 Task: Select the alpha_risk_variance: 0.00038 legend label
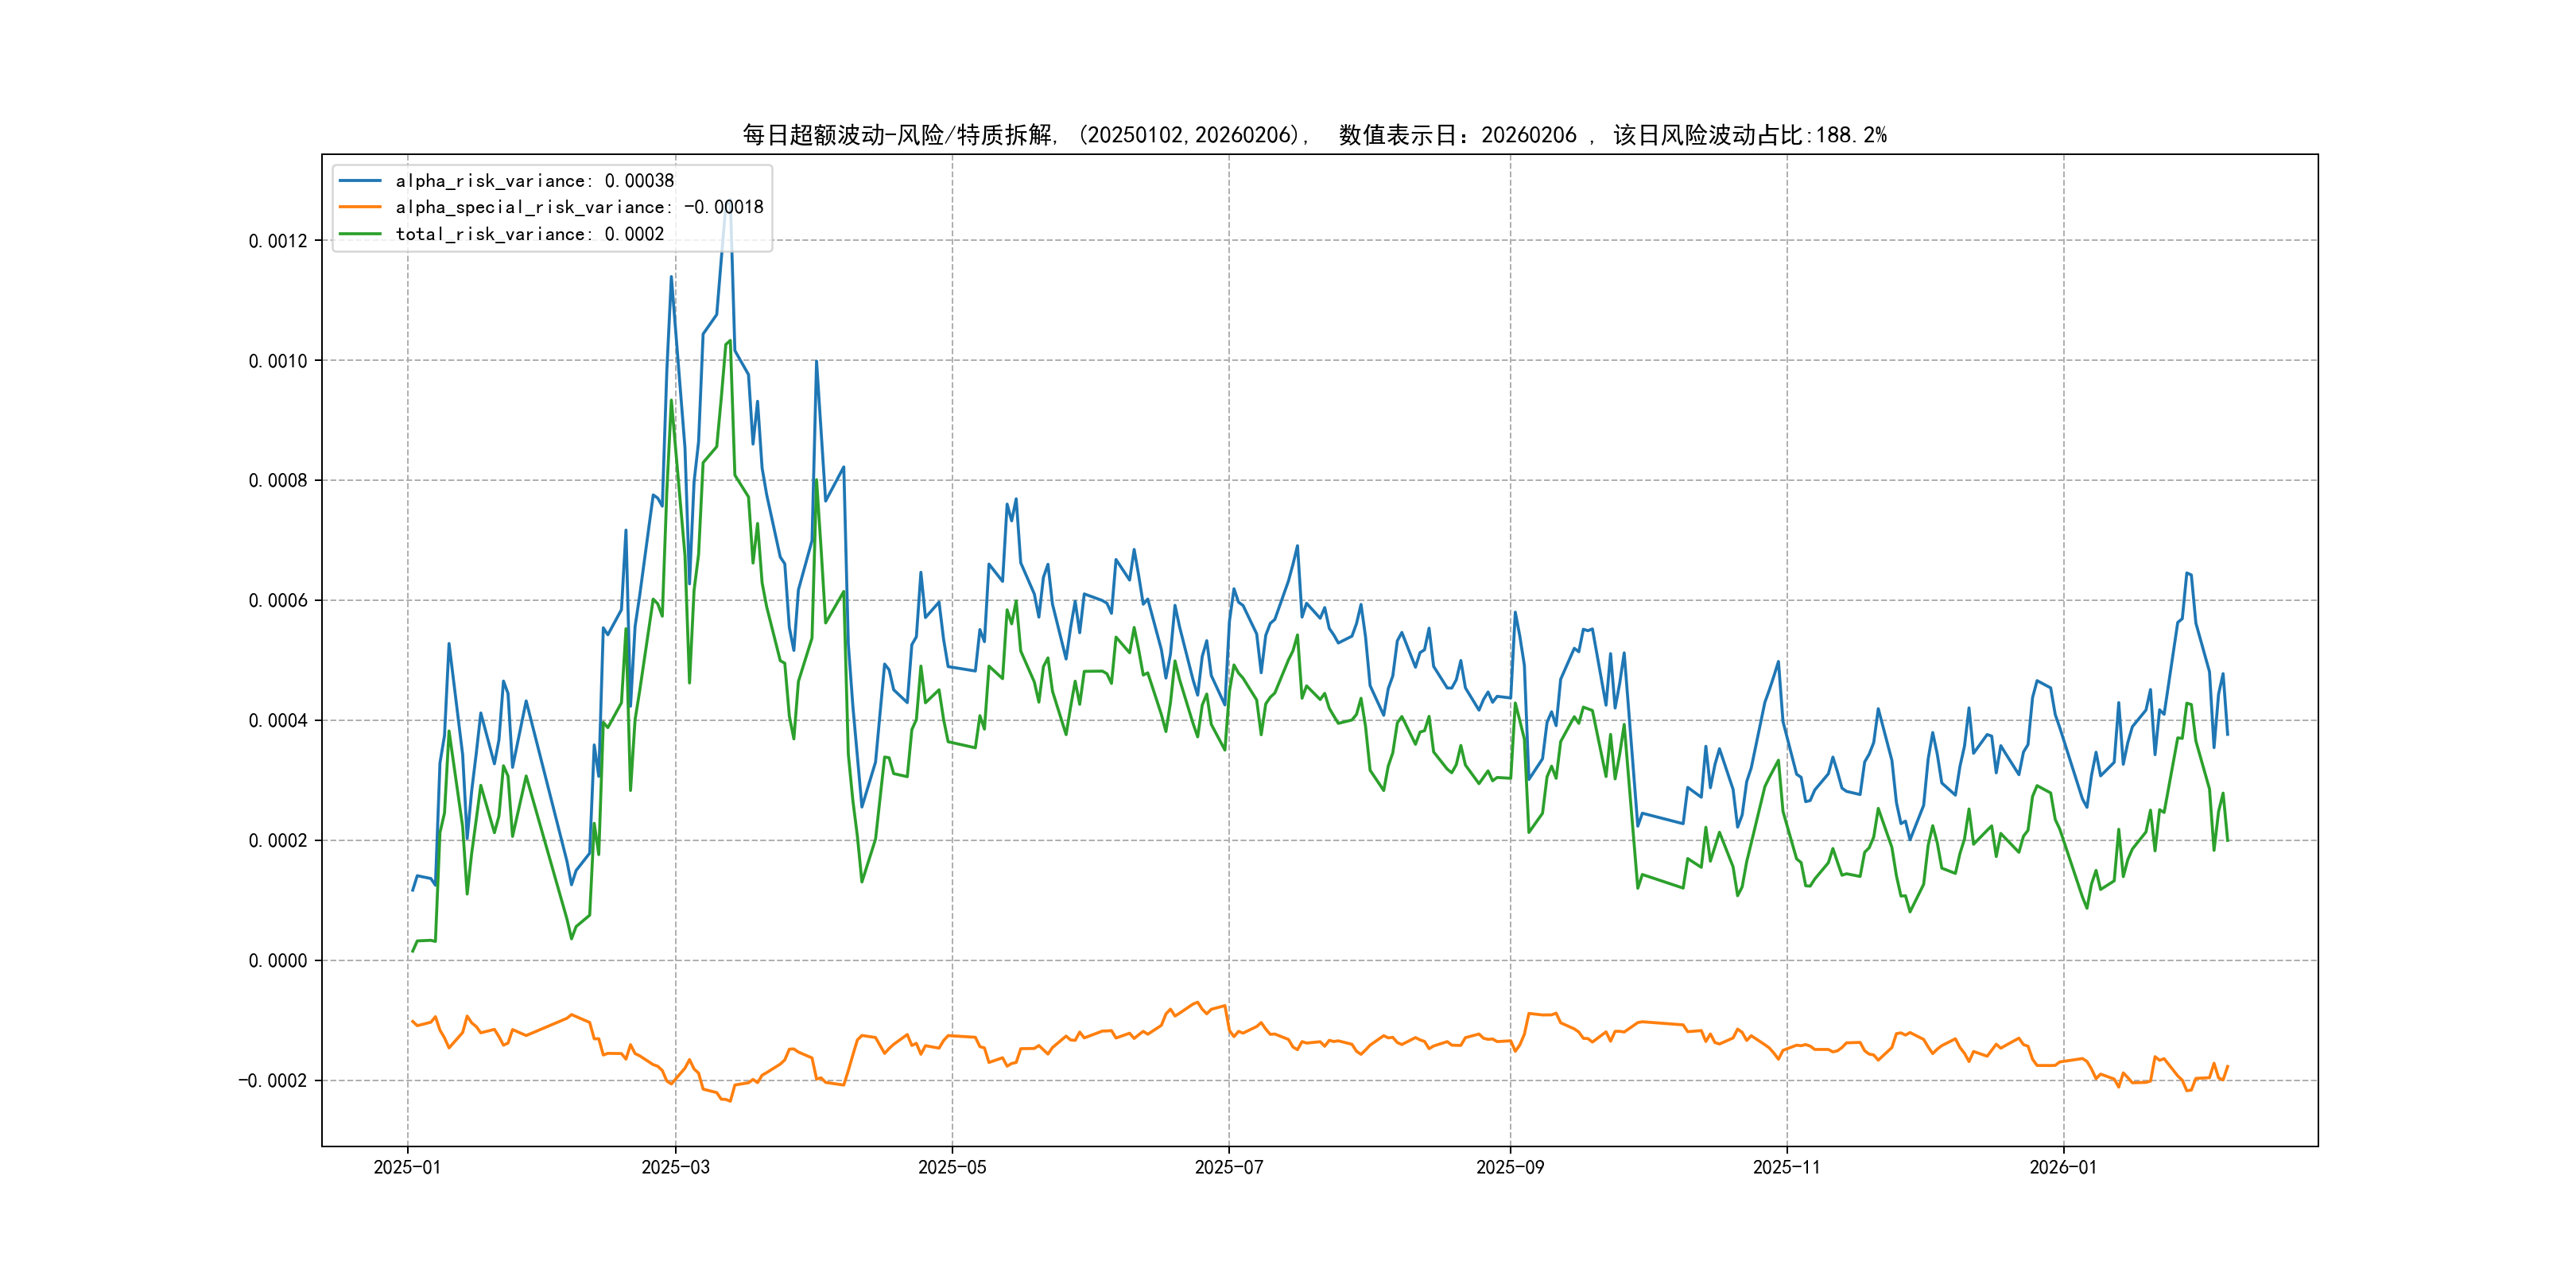534,181
